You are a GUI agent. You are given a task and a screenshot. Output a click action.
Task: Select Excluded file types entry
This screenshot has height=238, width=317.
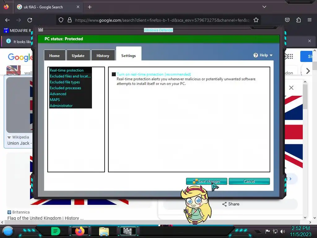[65, 82]
